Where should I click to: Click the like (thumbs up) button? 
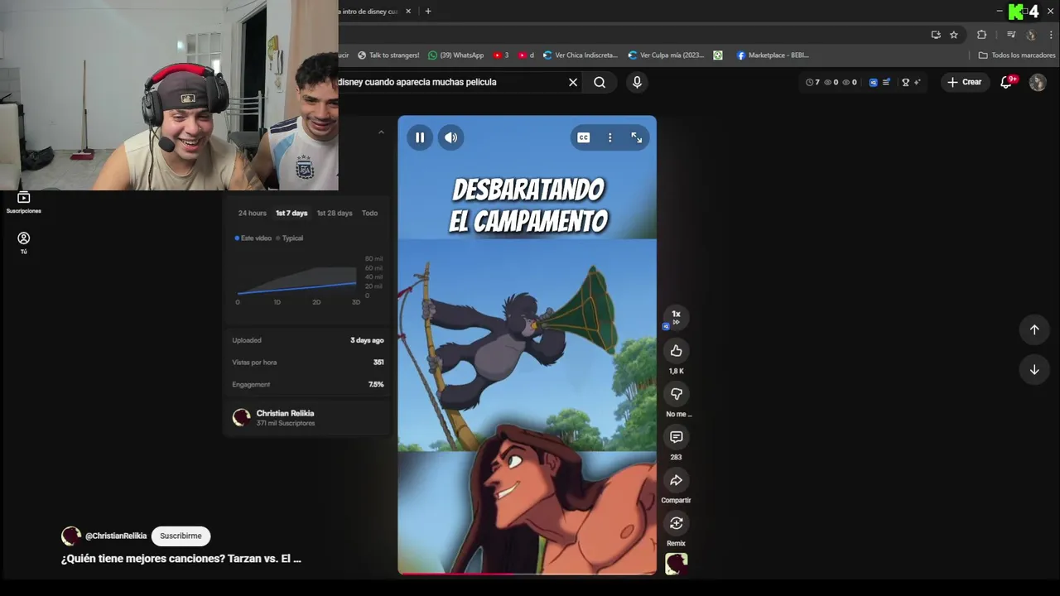[676, 351]
